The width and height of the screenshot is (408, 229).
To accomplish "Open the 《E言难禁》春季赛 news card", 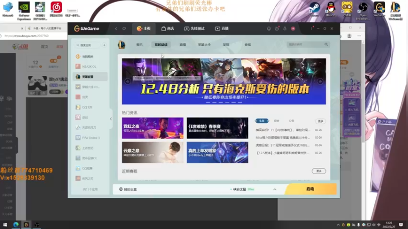I will (x=217, y=128).
